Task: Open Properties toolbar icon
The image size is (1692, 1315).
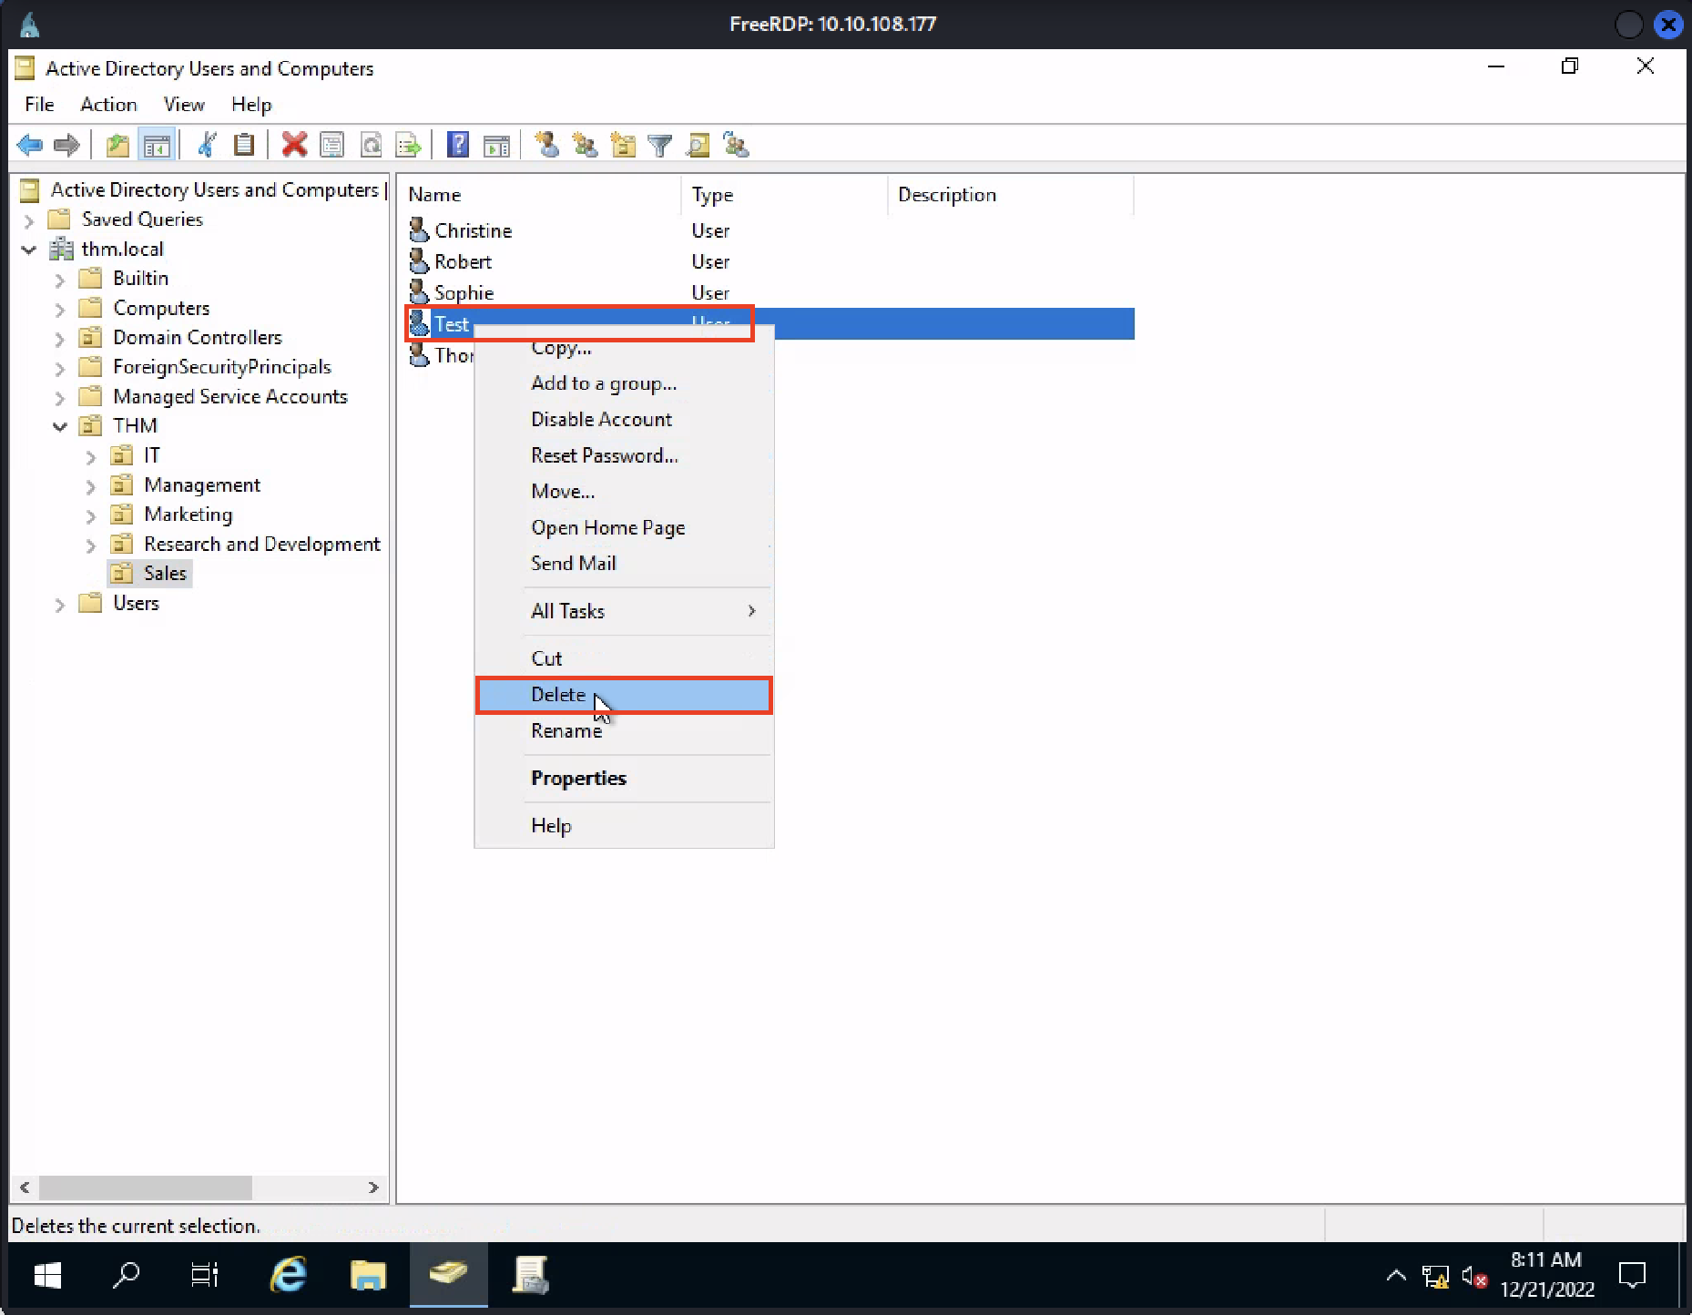Action: (332, 145)
